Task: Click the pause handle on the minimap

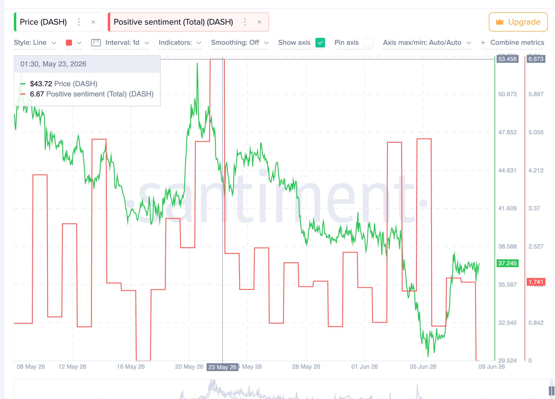Action: (551, 391)
